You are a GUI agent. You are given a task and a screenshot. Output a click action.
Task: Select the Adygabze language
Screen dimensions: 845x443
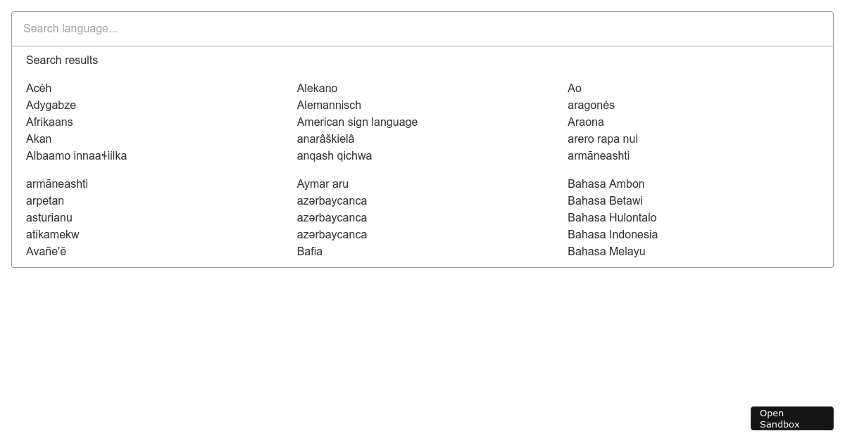(51, 105)
